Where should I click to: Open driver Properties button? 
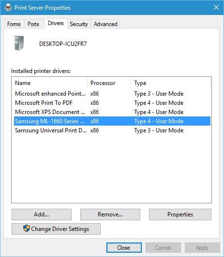tap(180, 214)
